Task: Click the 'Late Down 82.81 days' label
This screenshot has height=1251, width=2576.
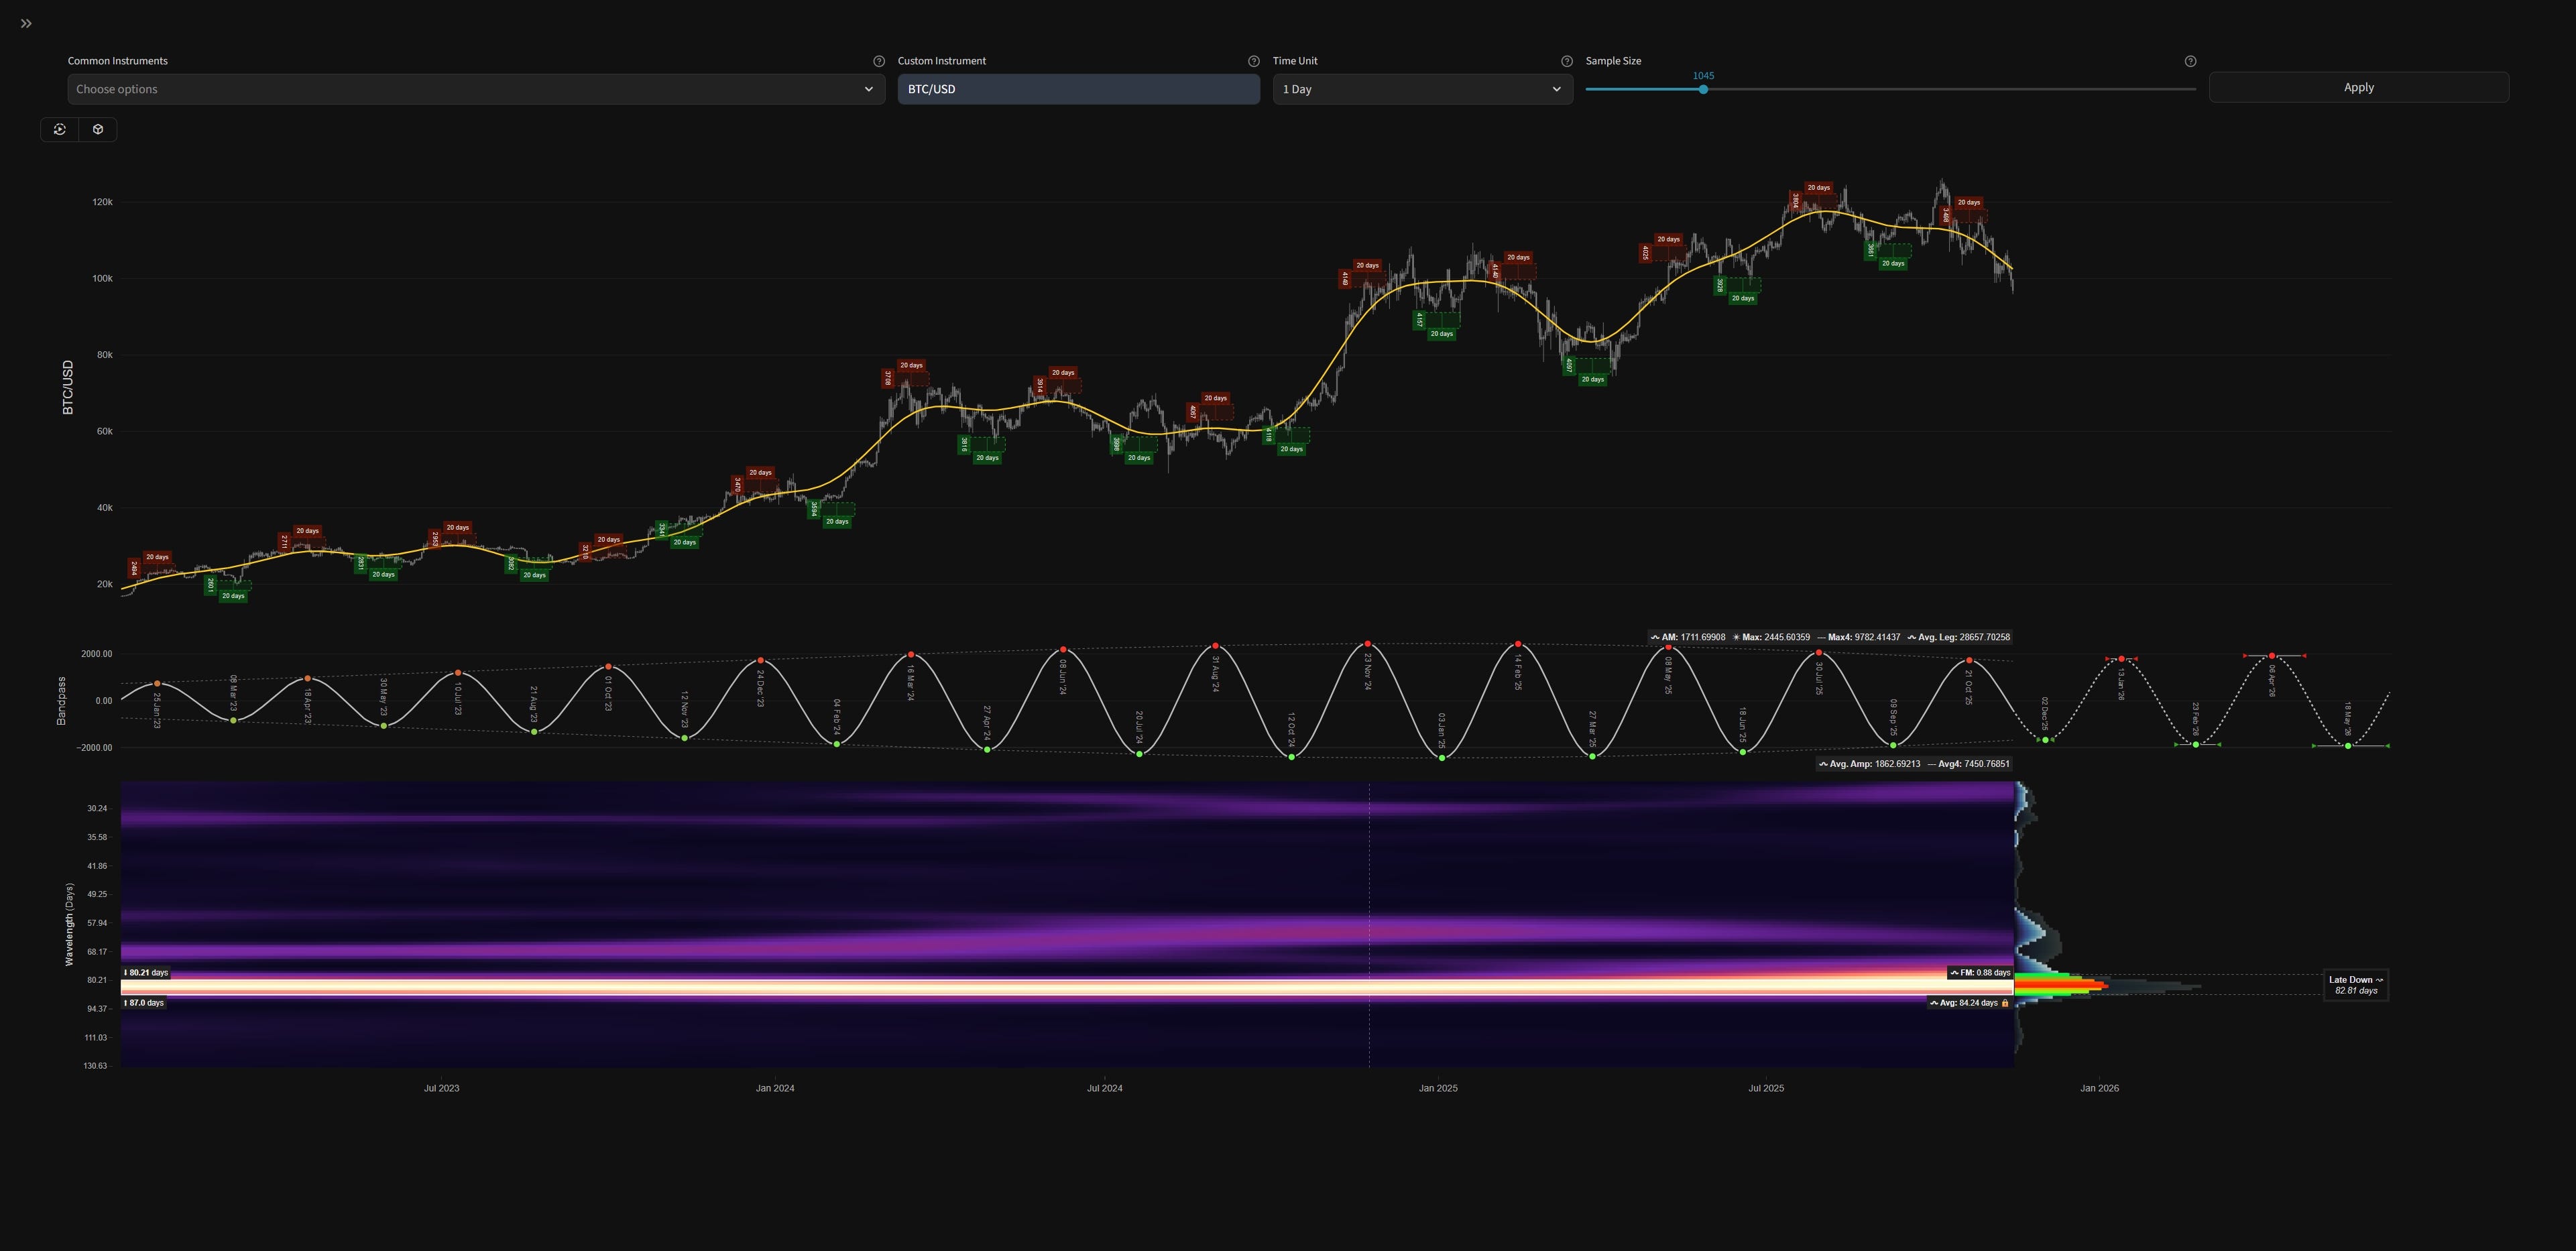Action: coord(2355,985)
